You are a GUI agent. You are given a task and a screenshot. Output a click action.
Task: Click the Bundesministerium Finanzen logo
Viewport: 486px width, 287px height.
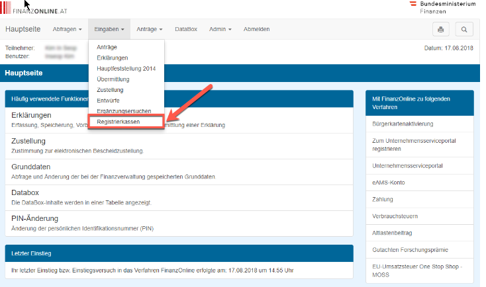click(x=442, y=7)
